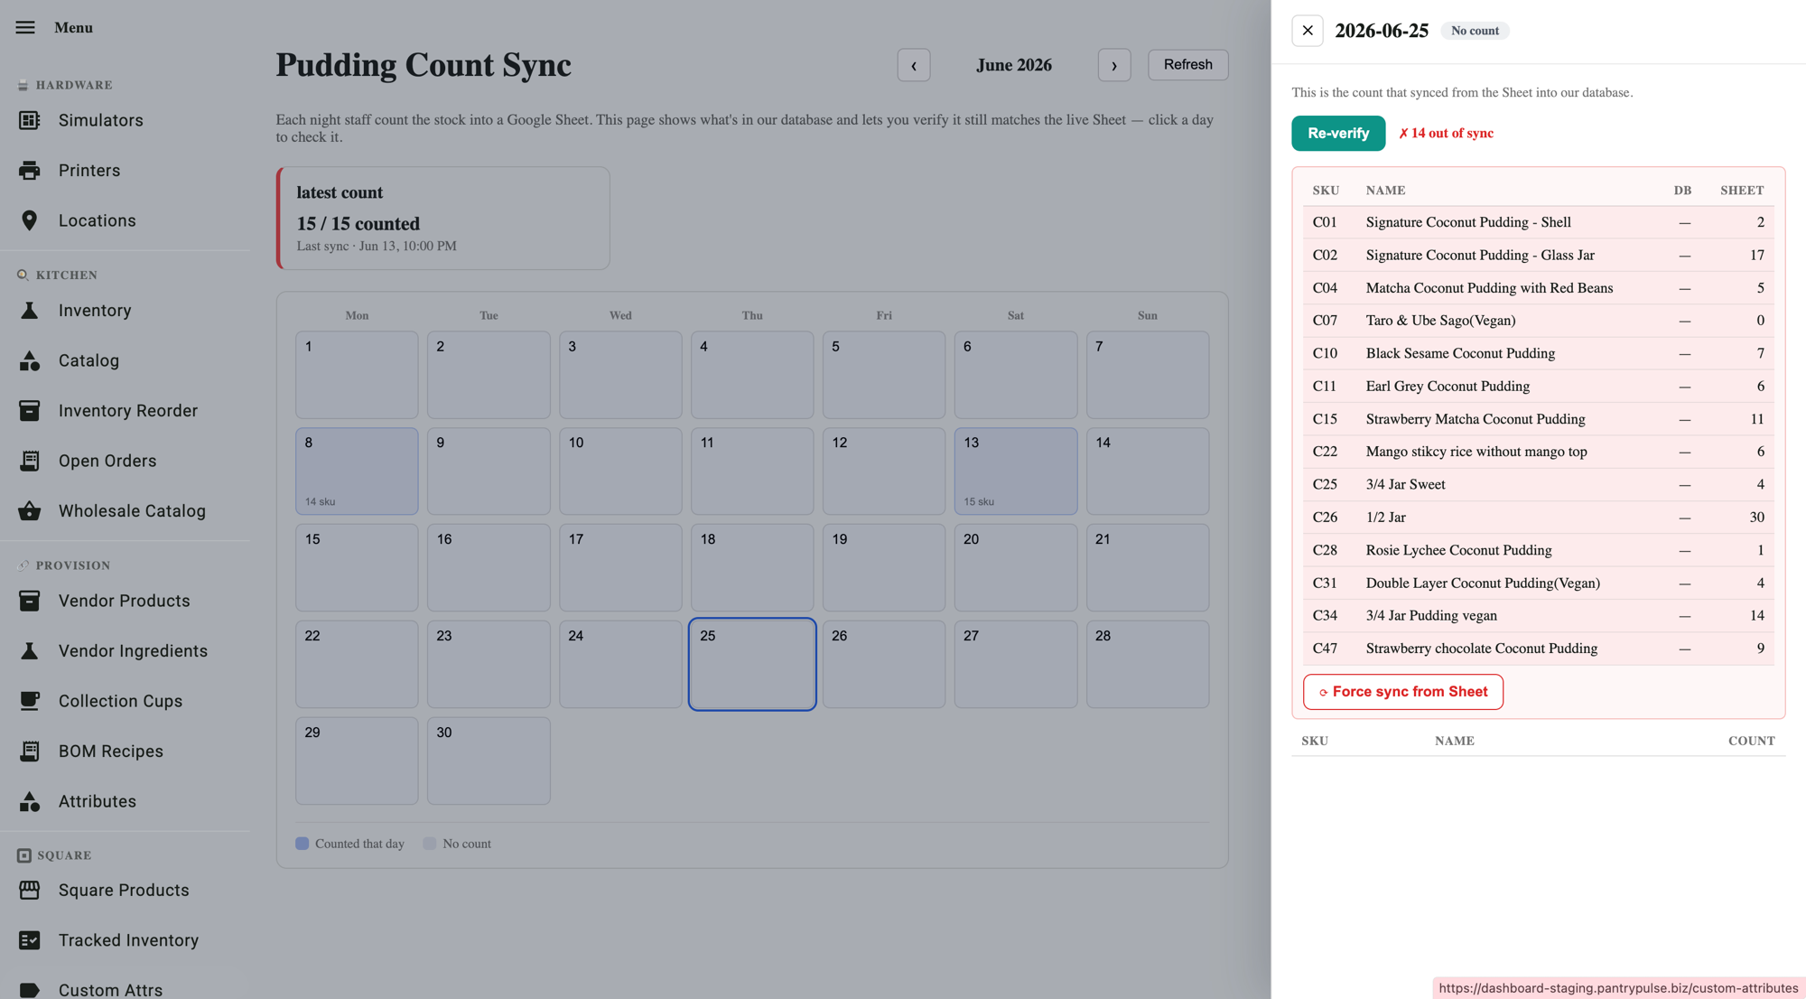Open the hamburger Menu icon
This screenshot has width=1806, height=999.
coord(25,27)
